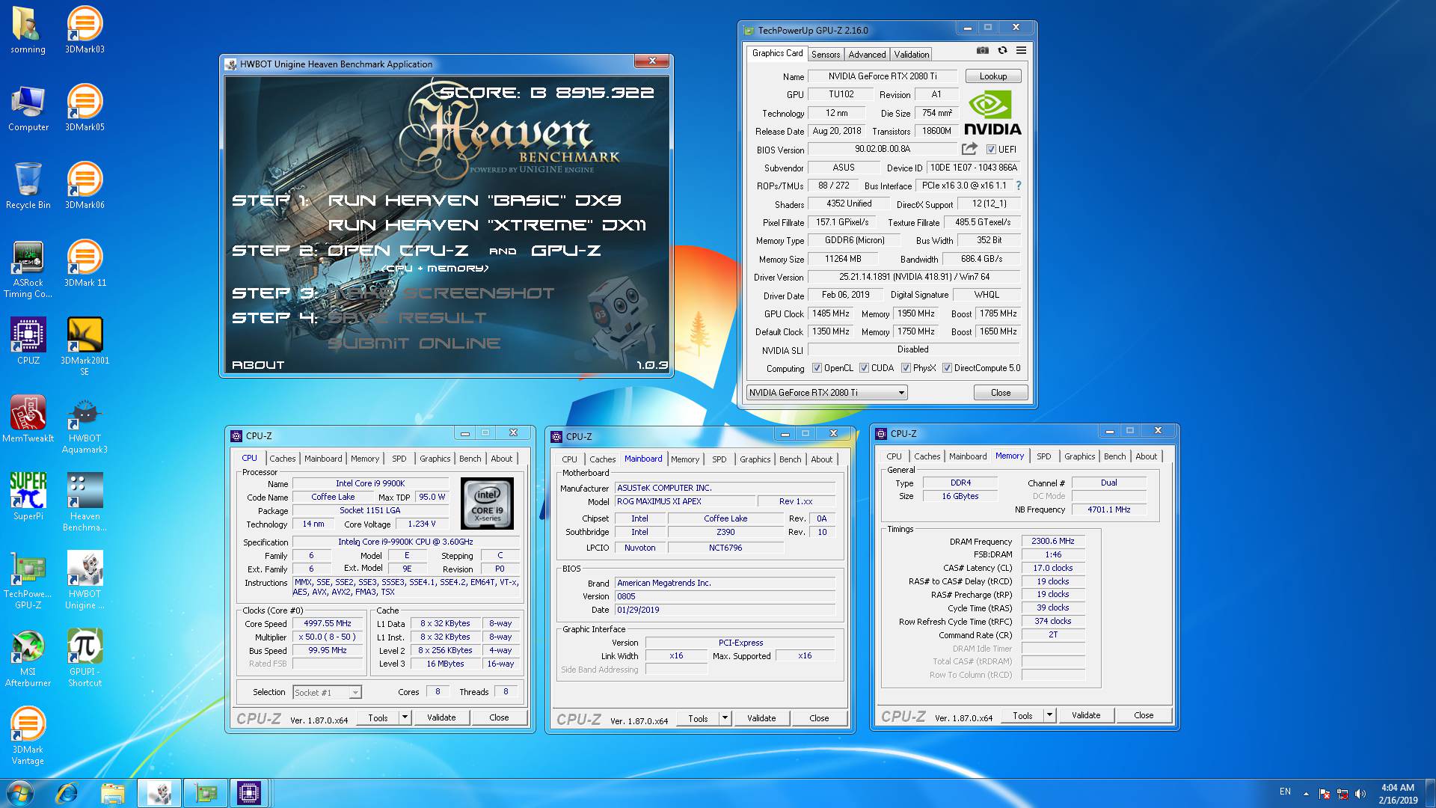Take GPU-Z screenshot with camera icon

pos(983,51)
